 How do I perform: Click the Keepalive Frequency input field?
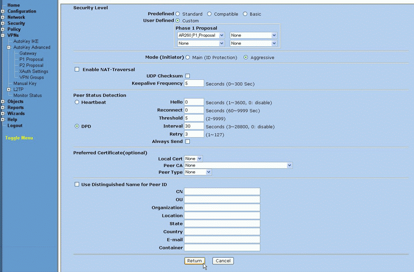coord(194,83)
